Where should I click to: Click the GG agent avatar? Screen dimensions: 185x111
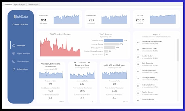tap(138, 86)
